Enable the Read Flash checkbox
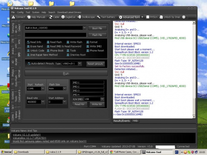 (x=48, y=42)
